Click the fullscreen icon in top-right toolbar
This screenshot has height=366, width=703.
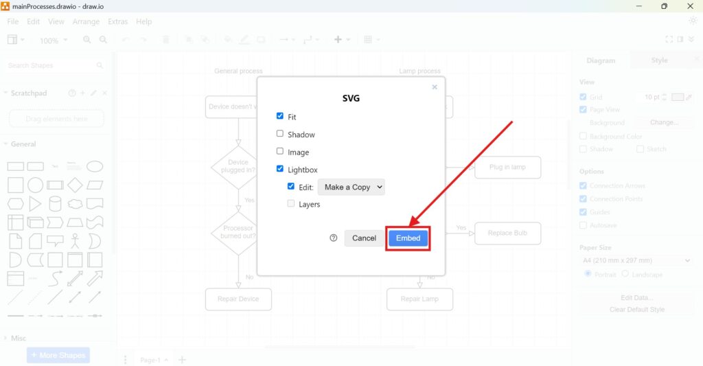click(x=669, y=40)
